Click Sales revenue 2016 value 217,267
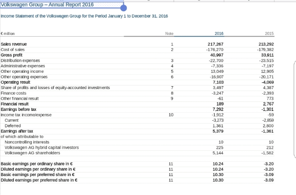This screenshot has width=296, height=195. 216,44
